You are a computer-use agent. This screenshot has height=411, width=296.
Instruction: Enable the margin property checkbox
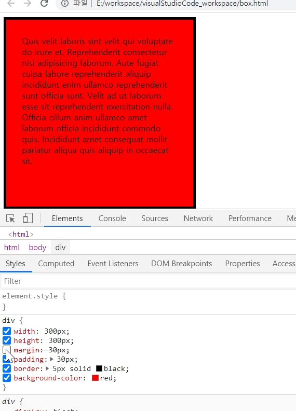(x=7, y=350)
